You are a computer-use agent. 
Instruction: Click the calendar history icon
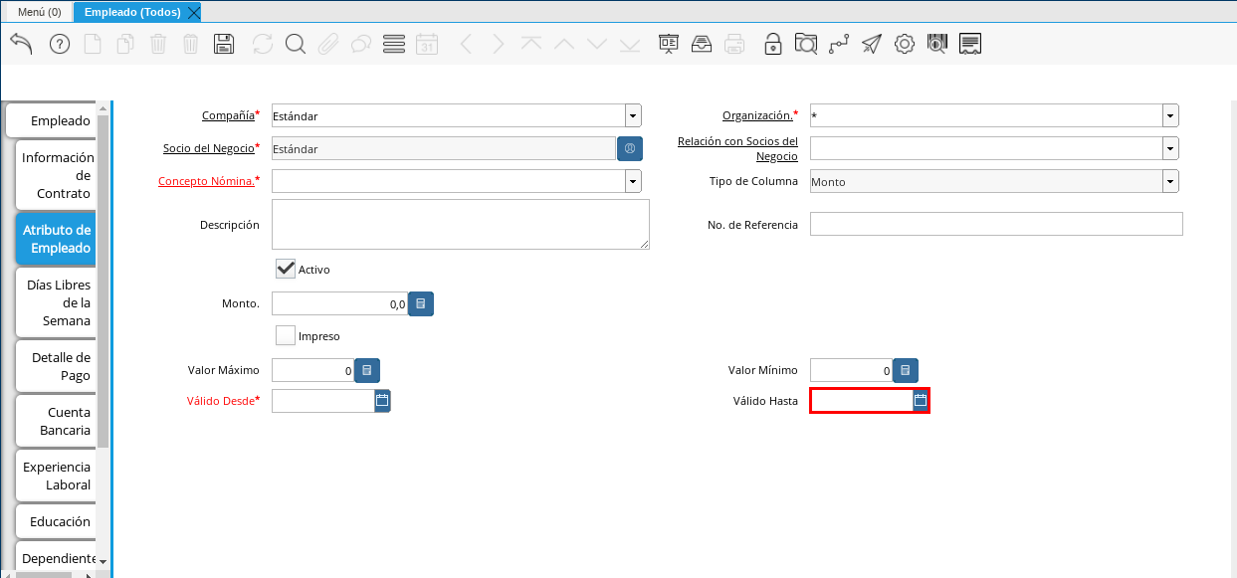[x=427, y=44]
